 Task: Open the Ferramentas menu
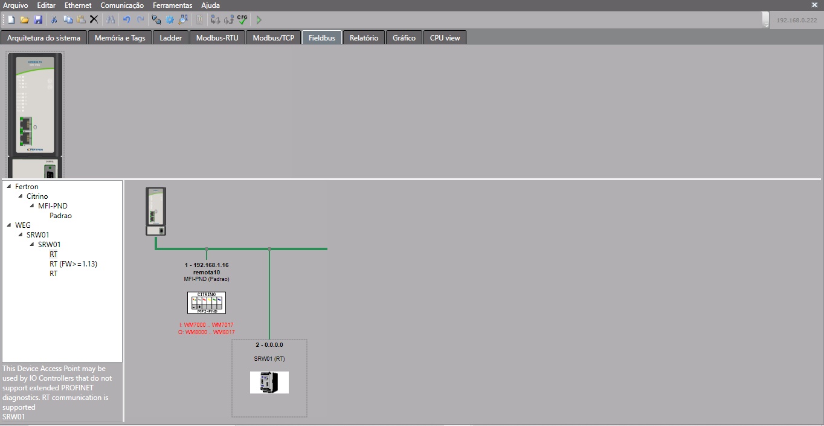click(x=172, y=5)
